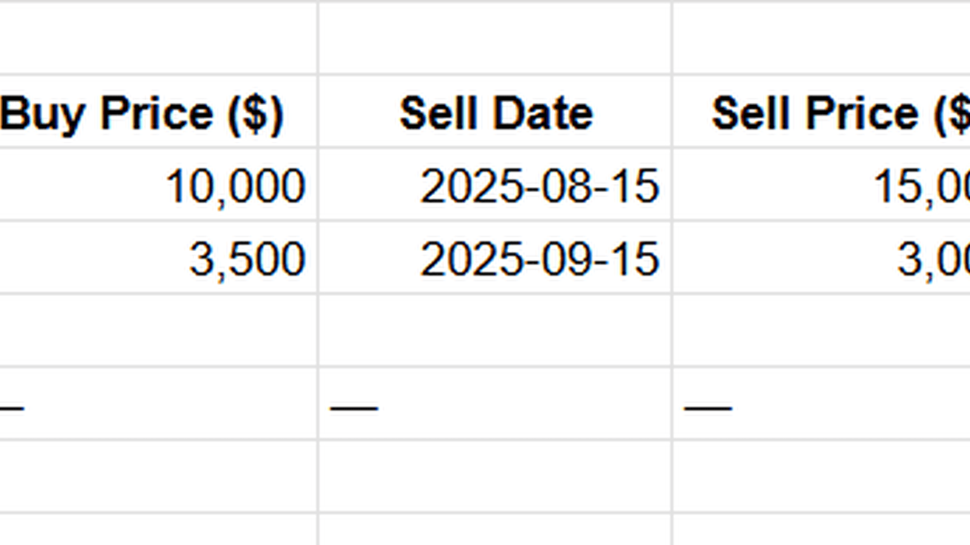Click the 2025-08-15 sell date cell
This screenshot has height=545, width=970.
(x=495, y=184)
